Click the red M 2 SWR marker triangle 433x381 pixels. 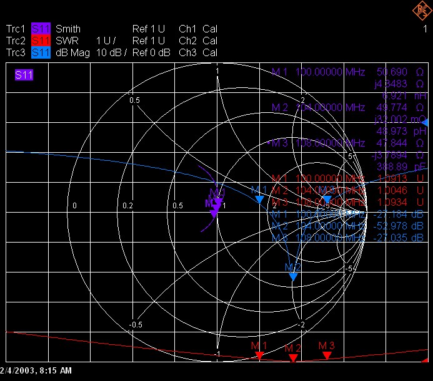293,358
